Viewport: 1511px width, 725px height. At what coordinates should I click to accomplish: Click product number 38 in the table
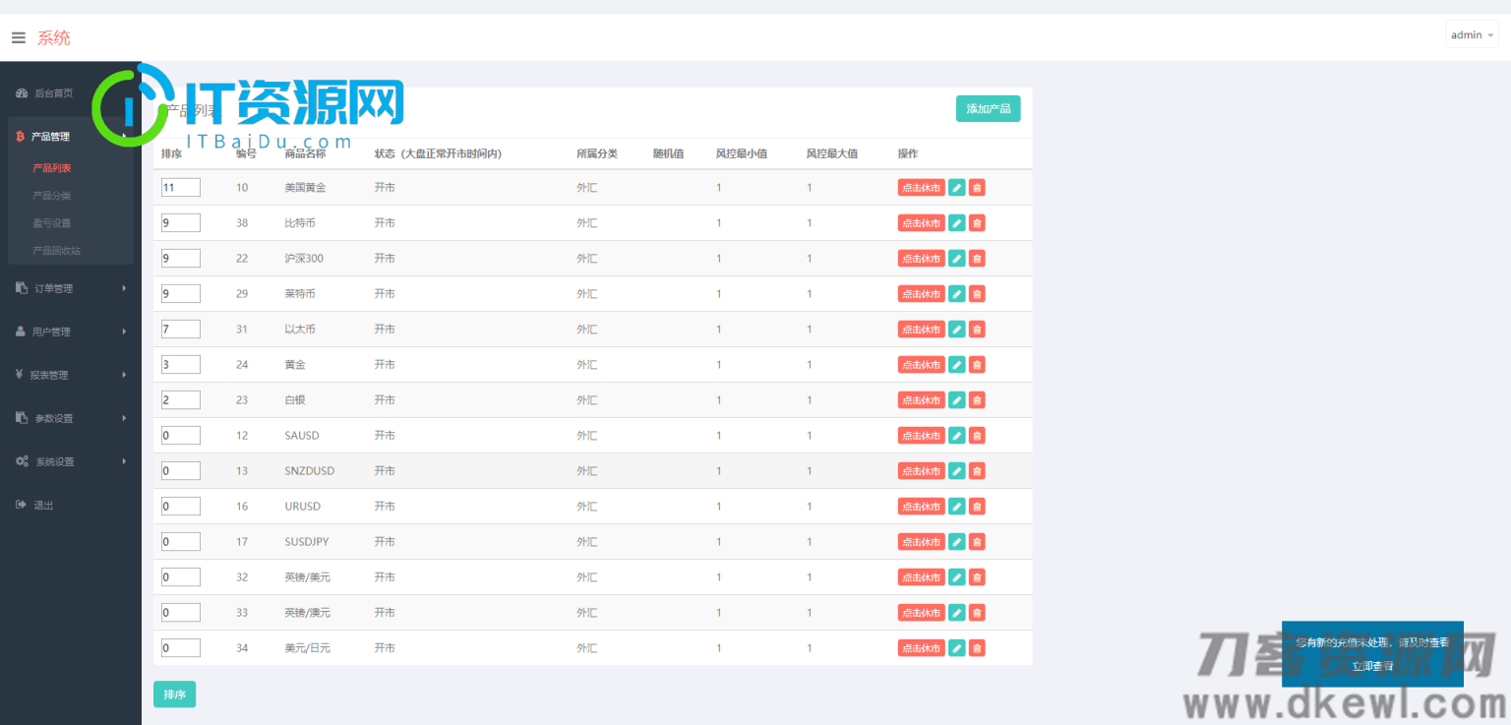(x=242, y=223)
